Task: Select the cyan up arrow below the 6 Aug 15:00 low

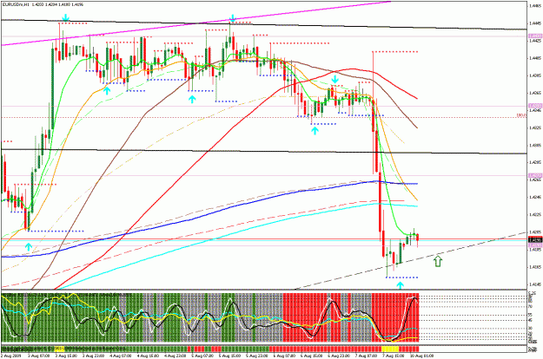Action: pyautogui.click(x=315, y=130)
